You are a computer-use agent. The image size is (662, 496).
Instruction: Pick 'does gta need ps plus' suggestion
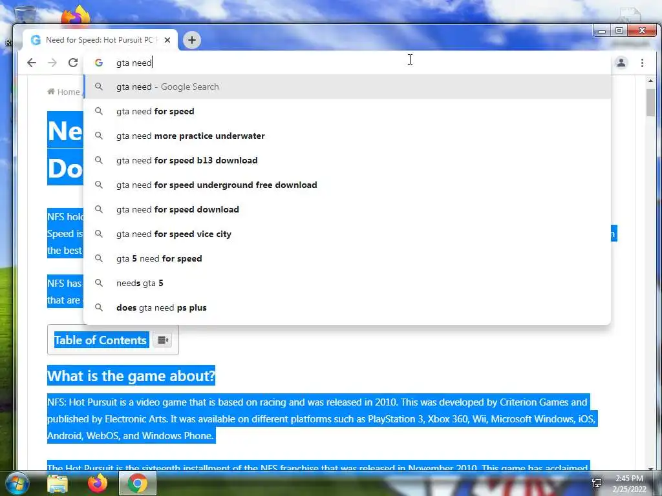click(x=347, y=307)
